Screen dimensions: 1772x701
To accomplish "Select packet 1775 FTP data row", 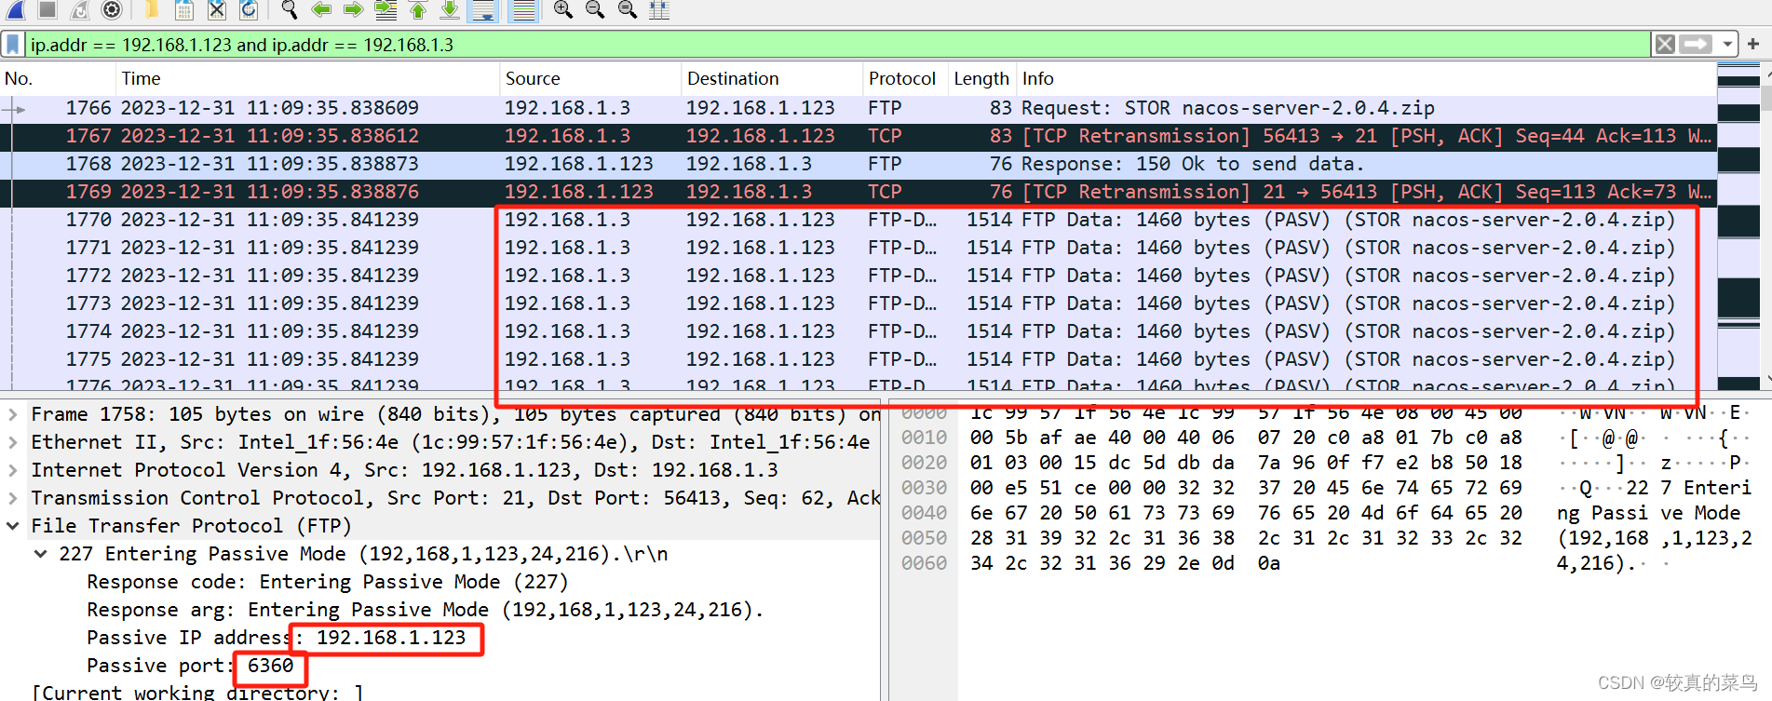I will pyautogui.click(x=858, y=359).
